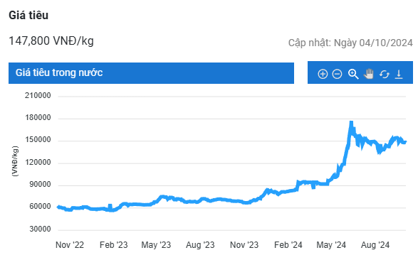Click the Nov '23 axis label
The height and width of the screenshot is (260, 418).
(x=244, y=245)
